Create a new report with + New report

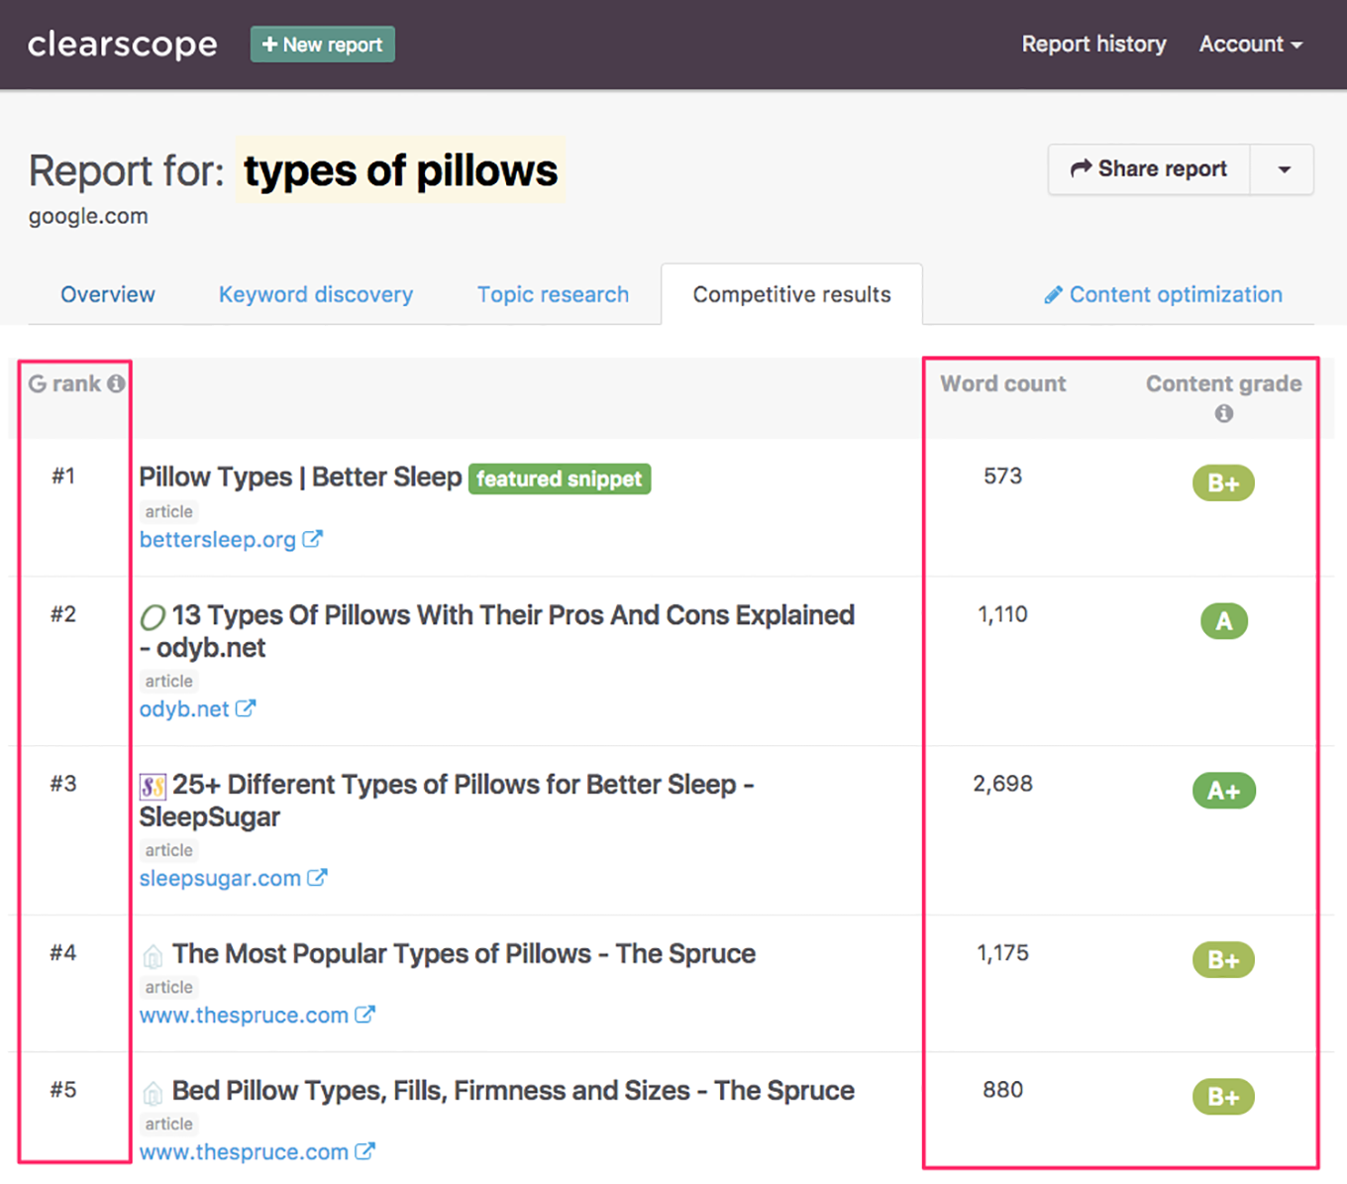322,45
